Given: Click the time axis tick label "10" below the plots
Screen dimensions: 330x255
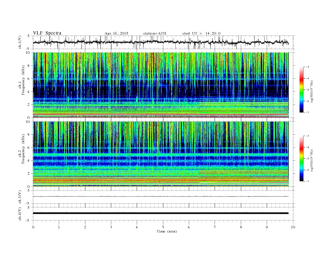Looking at the screenshot, I should coord(293,227).
